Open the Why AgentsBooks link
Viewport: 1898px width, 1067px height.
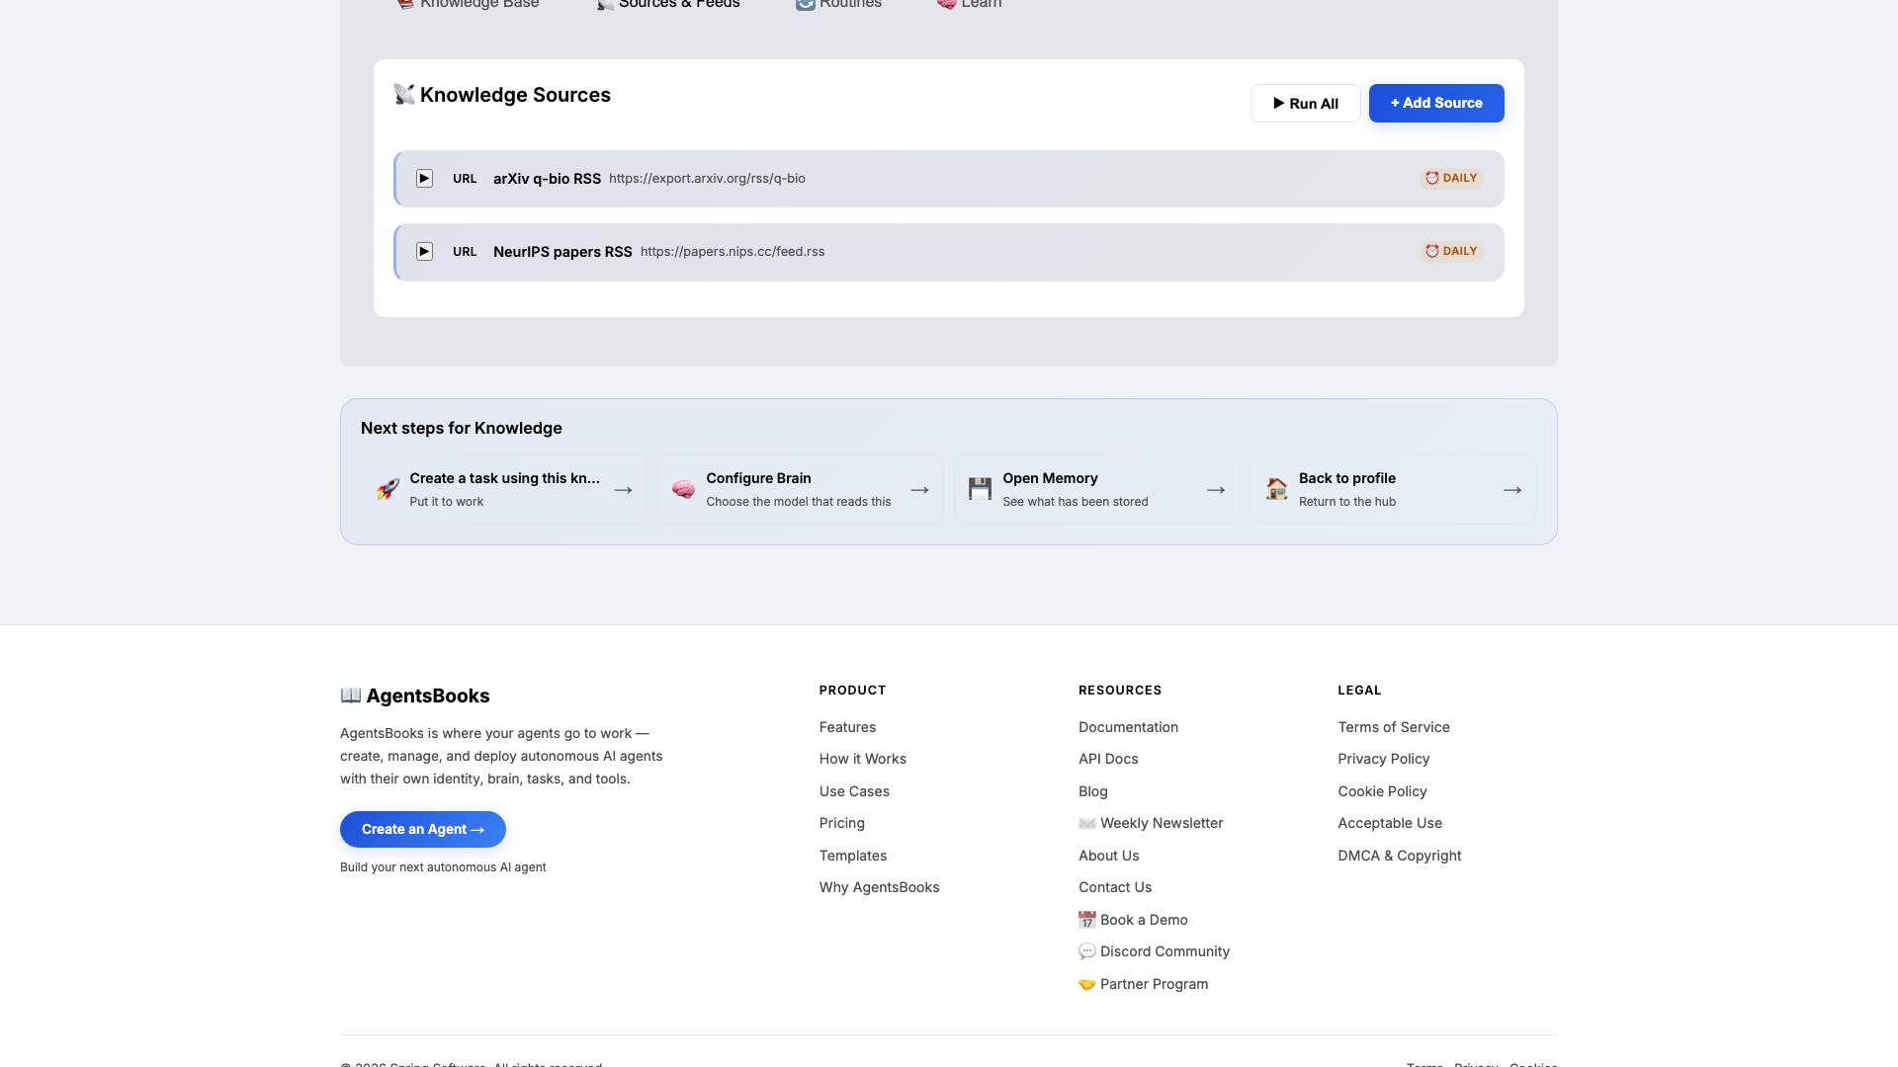pos(879,887)
